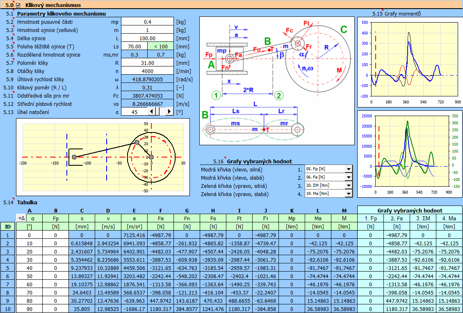The image size is (463, 313).
Task: Select the Délka ojnice input 100.00
Action: pos(148,38)
